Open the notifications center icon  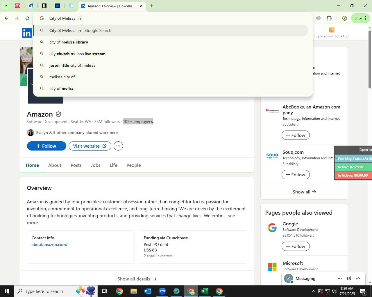point(363,291)
